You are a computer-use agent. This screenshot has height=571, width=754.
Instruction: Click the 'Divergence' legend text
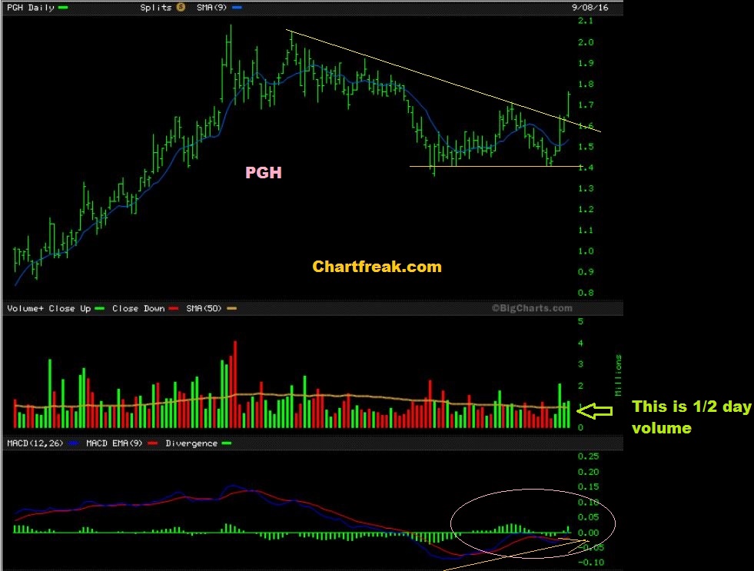191,443
